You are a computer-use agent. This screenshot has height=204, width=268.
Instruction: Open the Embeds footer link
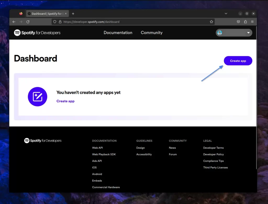click(97, 181)
